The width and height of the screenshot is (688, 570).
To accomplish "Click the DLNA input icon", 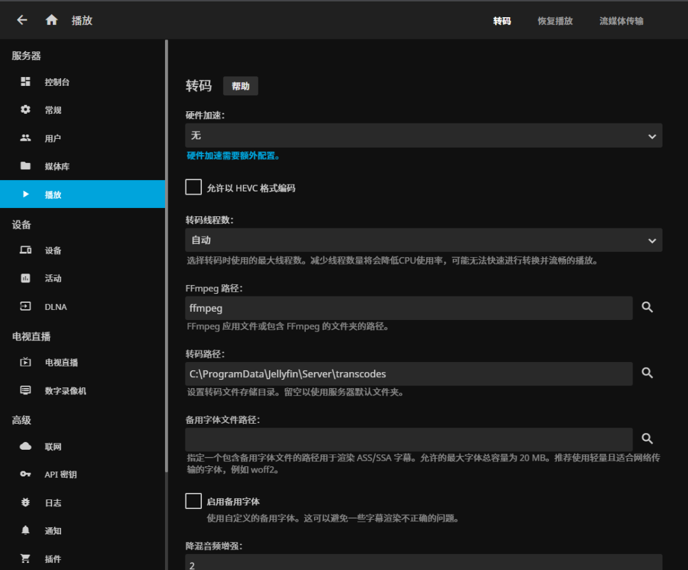I will 25,306.
